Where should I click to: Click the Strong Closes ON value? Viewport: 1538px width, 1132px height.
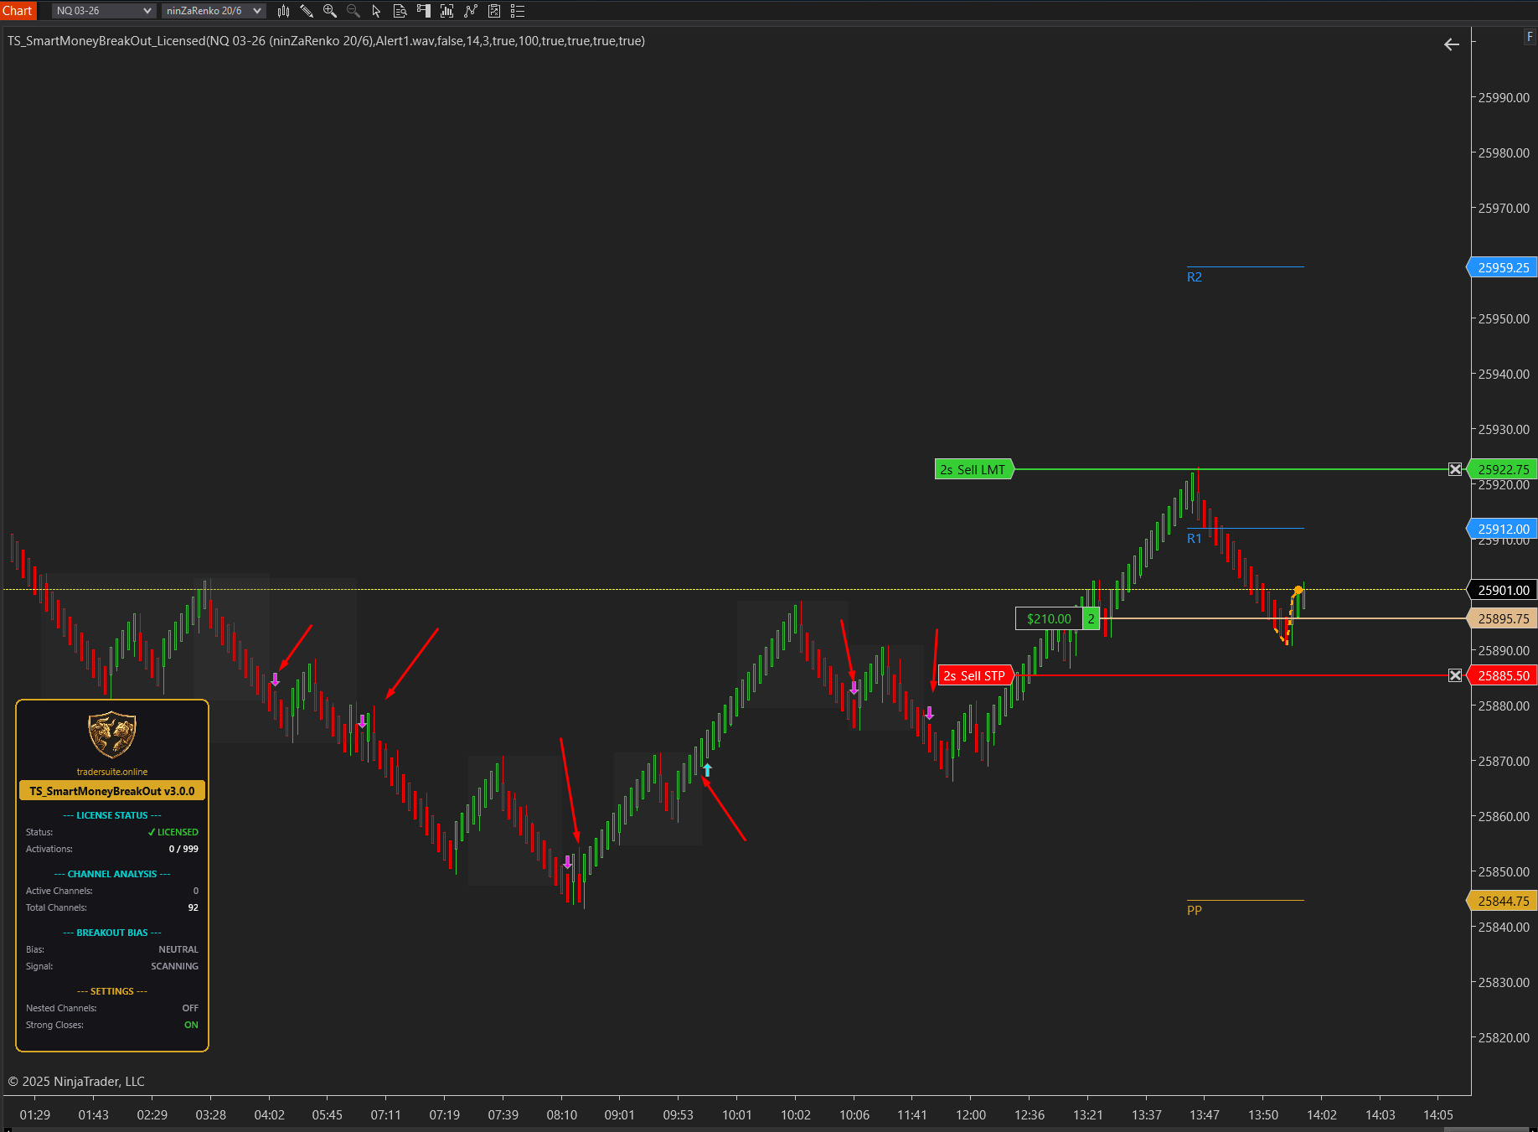point(191,1025)
